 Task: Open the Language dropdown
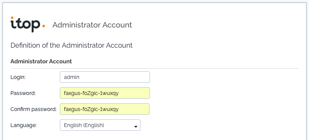pyautogui.click(x=100, y=125)
